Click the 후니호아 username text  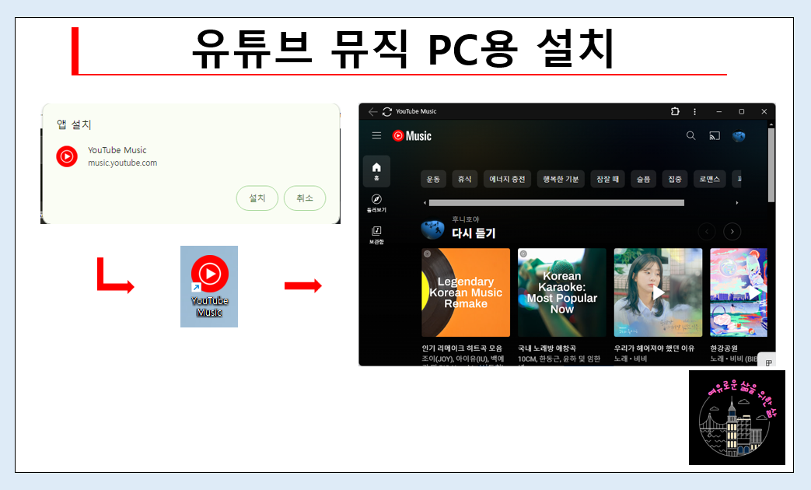[x=466, y=219]
